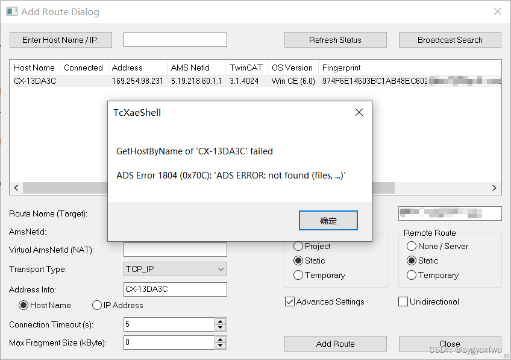
Task: Click the Enter Host Name / IP button
Action: pyautogui.click(x=61, y=40)
